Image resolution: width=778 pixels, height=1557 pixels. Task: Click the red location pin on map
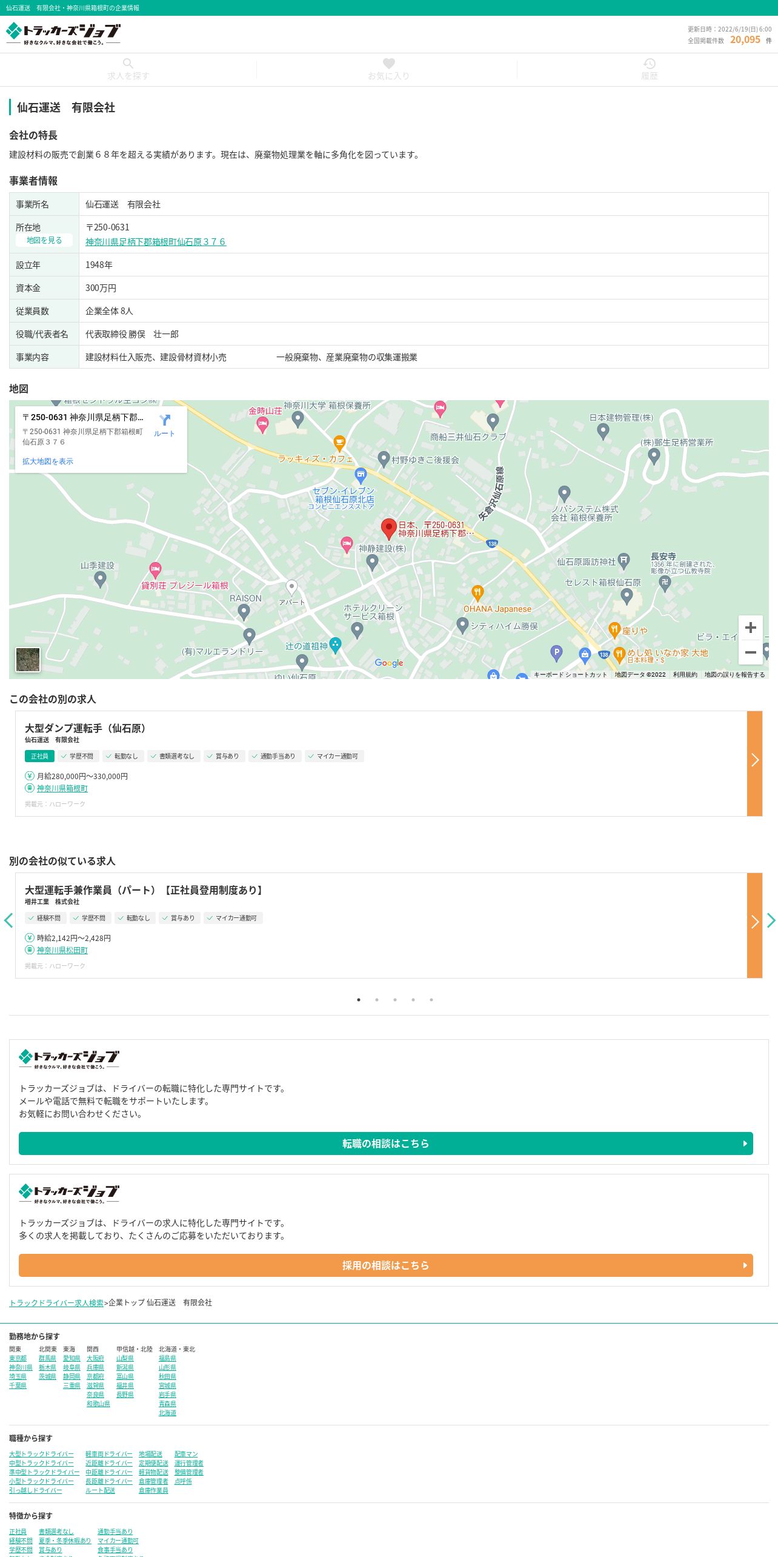388,529
